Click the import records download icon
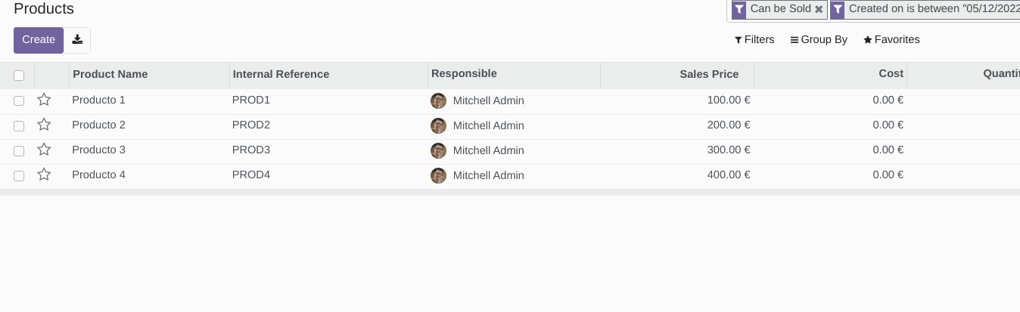 [77, 40]
